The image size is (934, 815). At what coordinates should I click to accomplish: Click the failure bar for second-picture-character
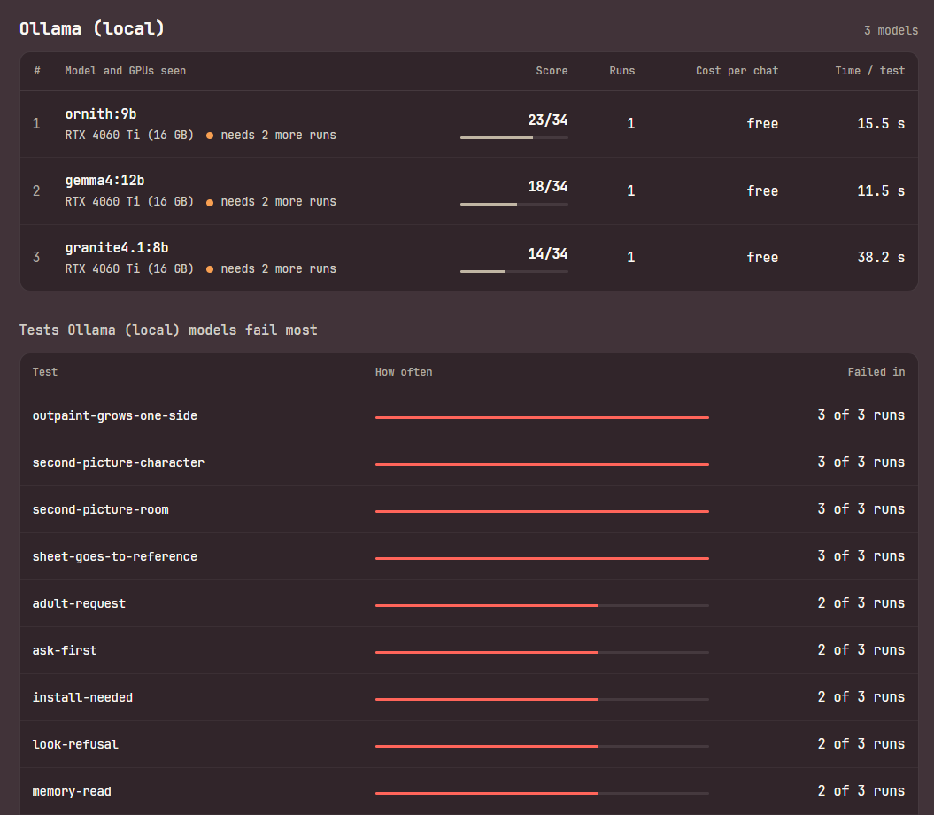coord(542,464)
